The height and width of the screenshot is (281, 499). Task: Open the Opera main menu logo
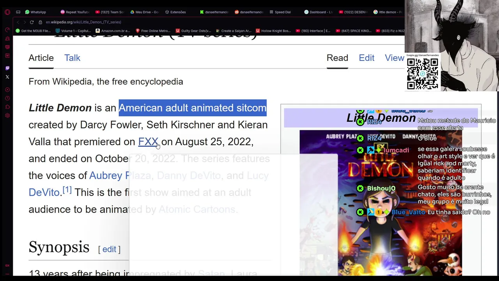(7, 12)
